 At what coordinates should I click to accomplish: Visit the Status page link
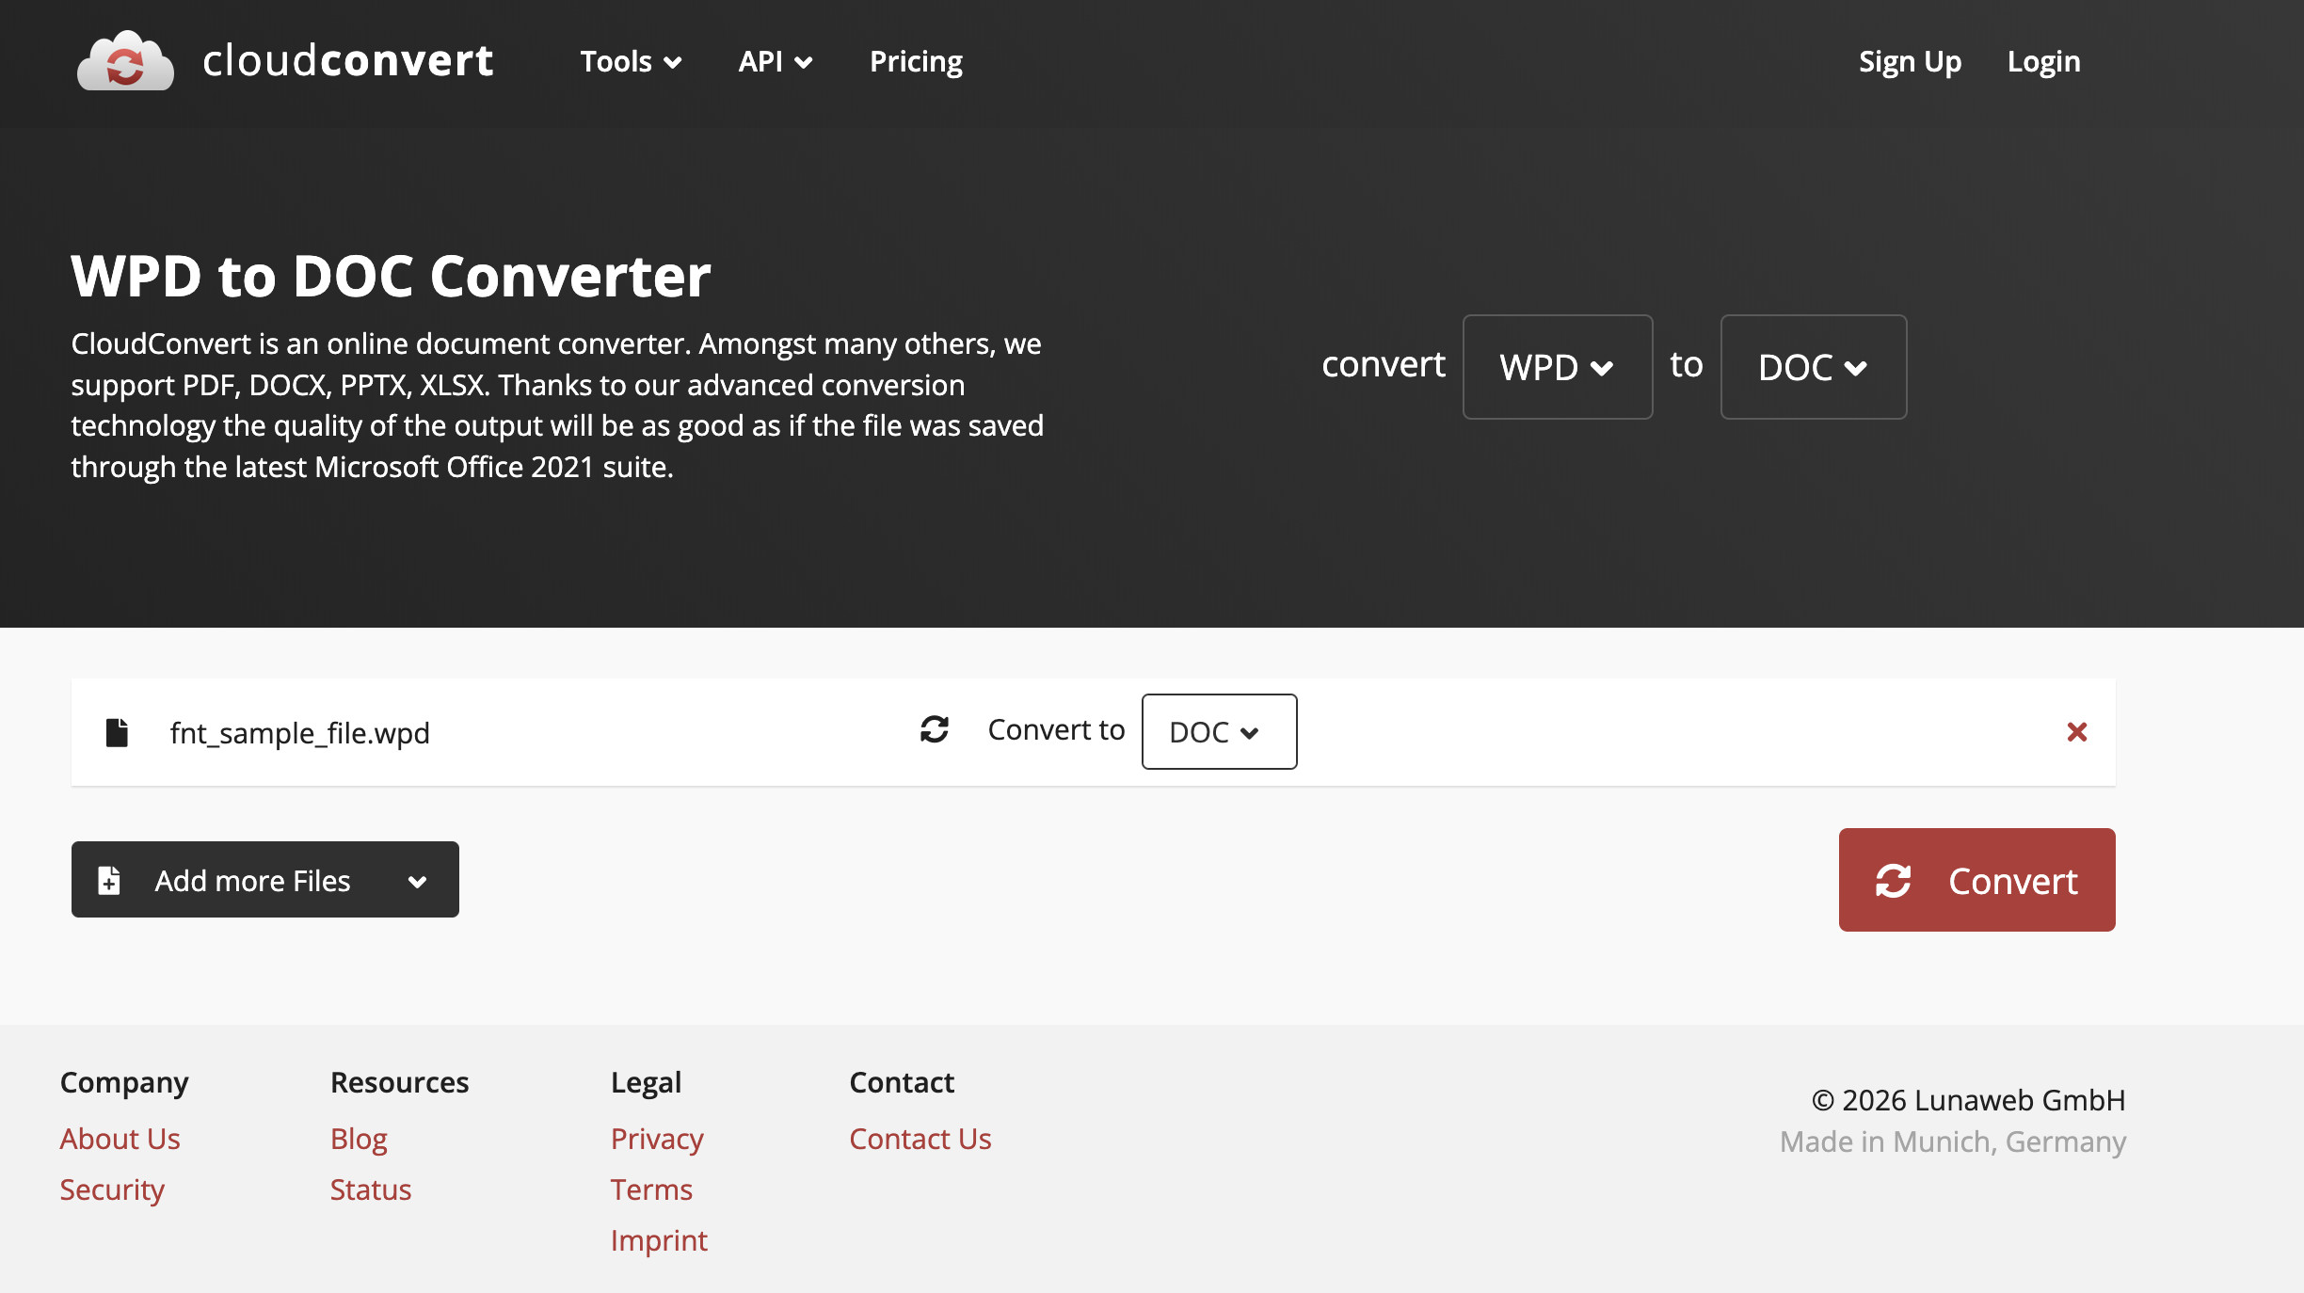point(370,1189)
